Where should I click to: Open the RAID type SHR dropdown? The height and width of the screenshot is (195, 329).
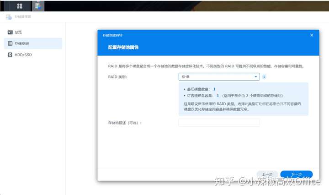(x=219, y=77)
